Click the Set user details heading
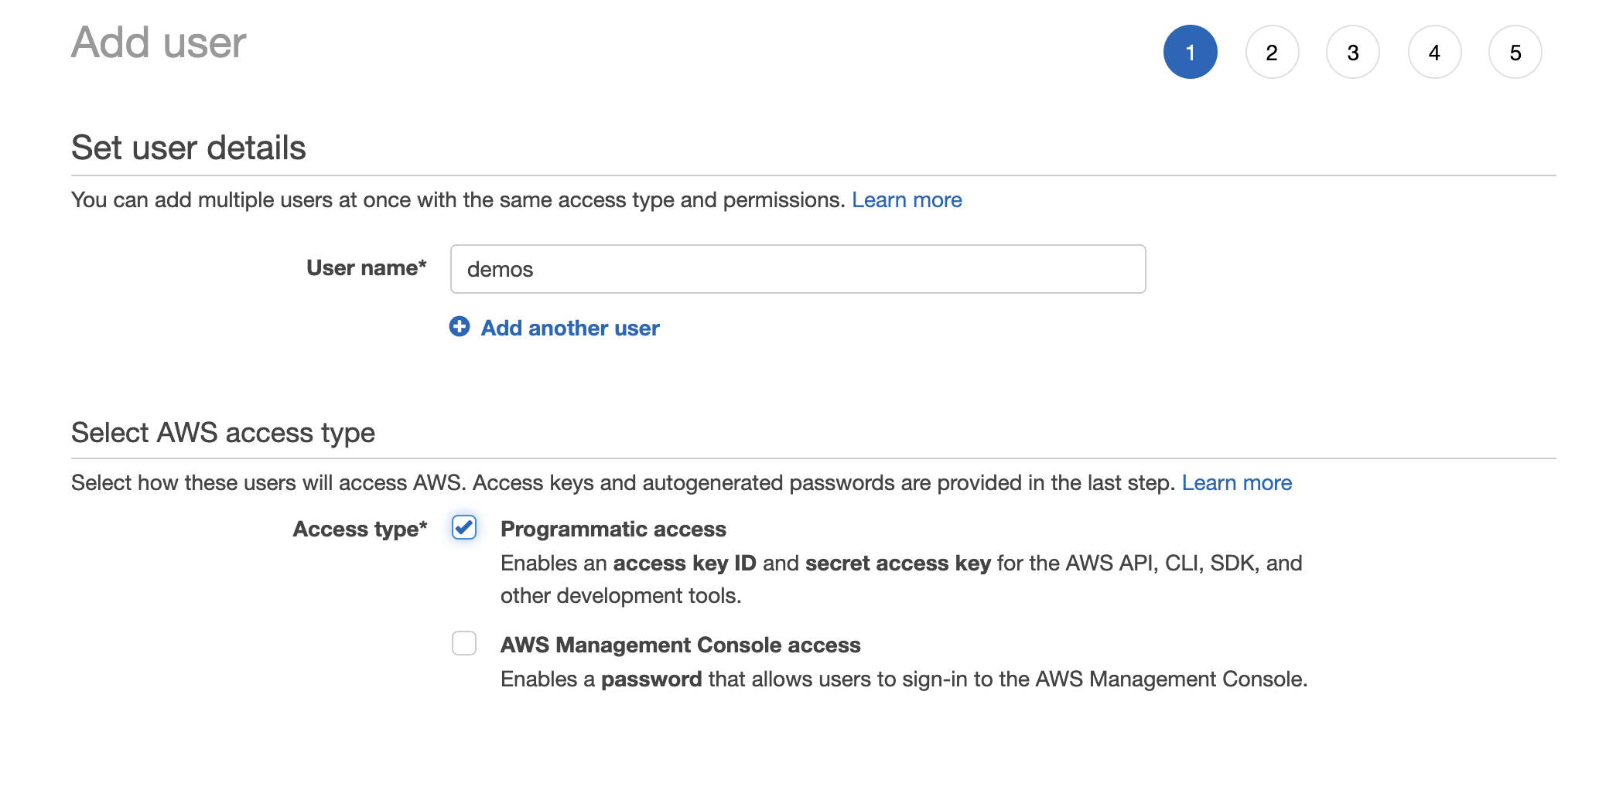This screenshot has width=1623, height=790. [x=189, y=148]
